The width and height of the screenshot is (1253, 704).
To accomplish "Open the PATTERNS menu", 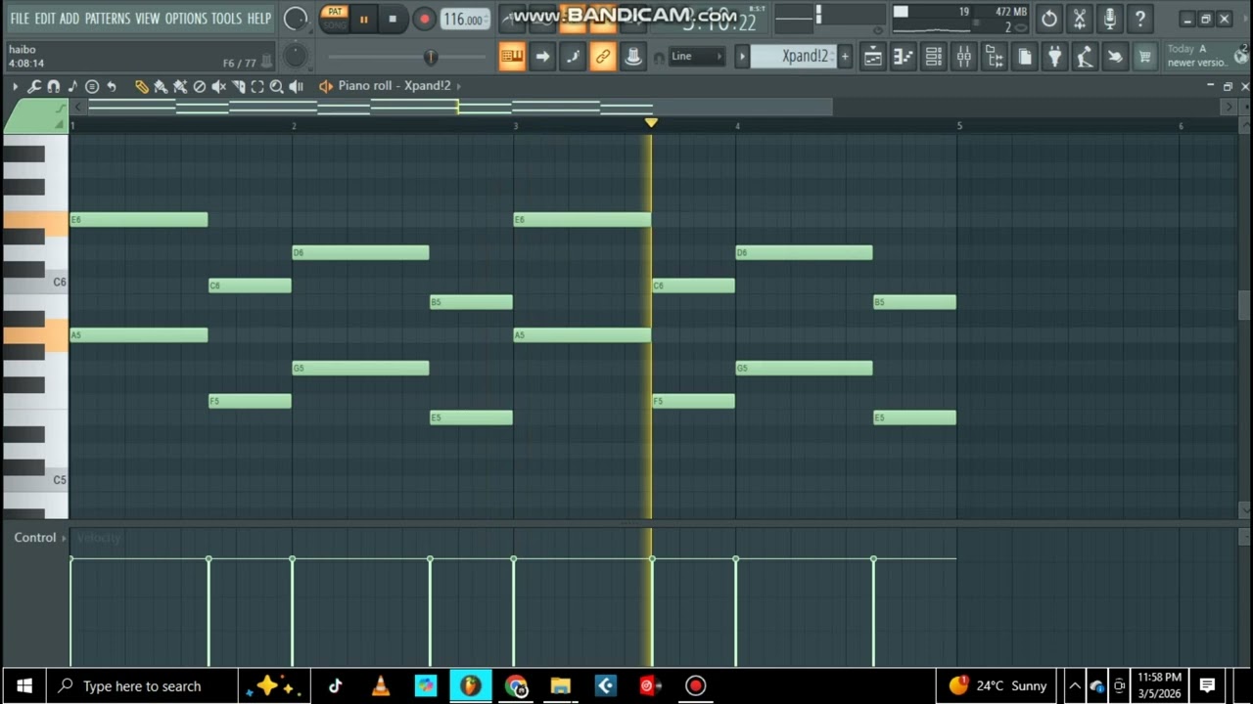I will [107, 19].
